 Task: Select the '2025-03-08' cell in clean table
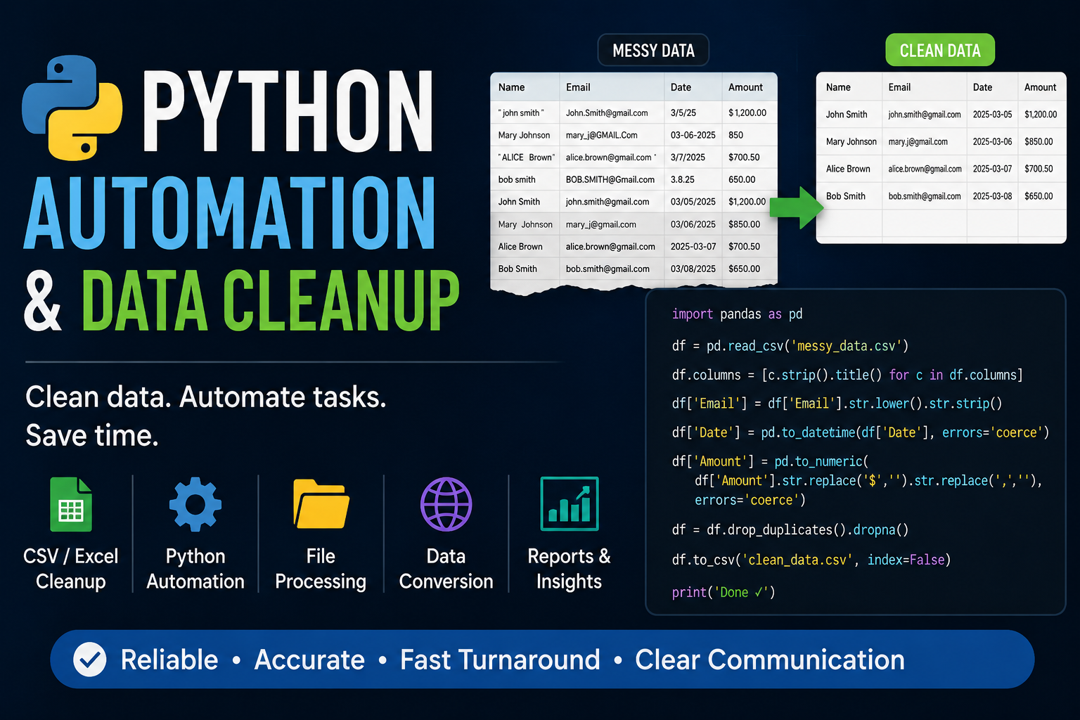point(992,196)
